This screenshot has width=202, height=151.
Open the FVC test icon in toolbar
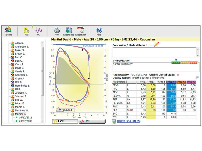(27, 31)
